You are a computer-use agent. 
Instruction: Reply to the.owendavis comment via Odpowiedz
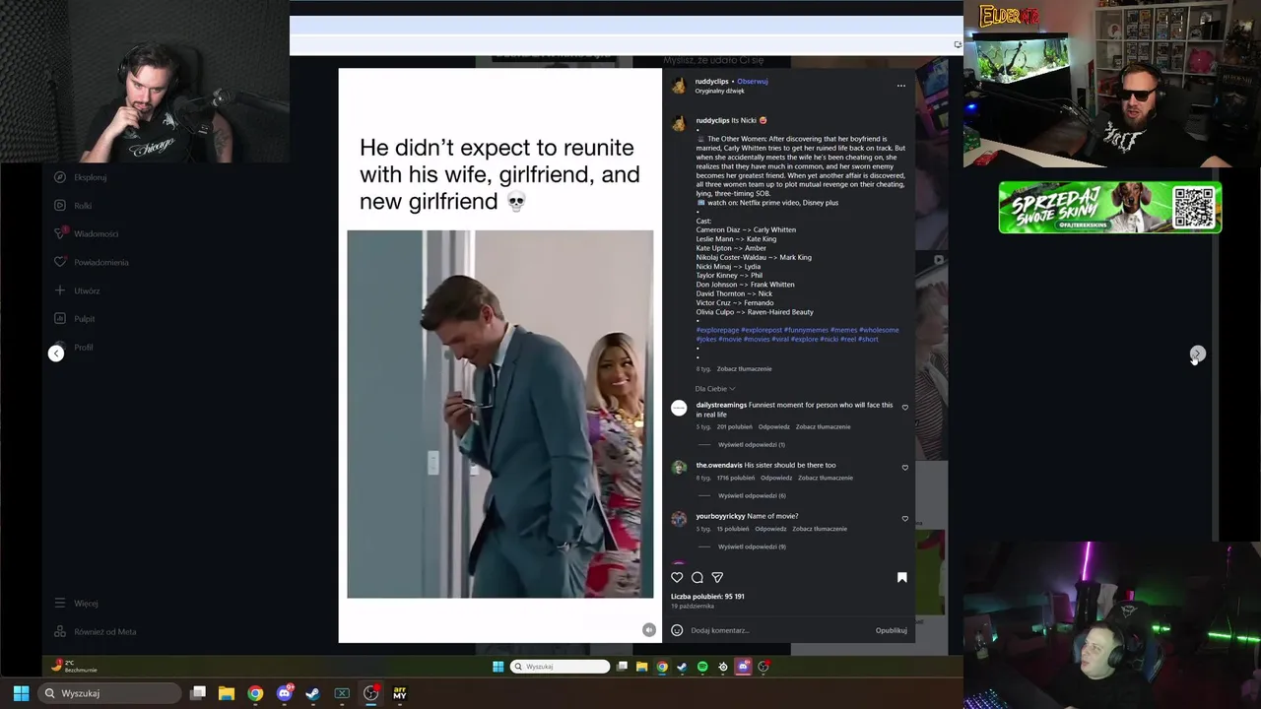776,478
